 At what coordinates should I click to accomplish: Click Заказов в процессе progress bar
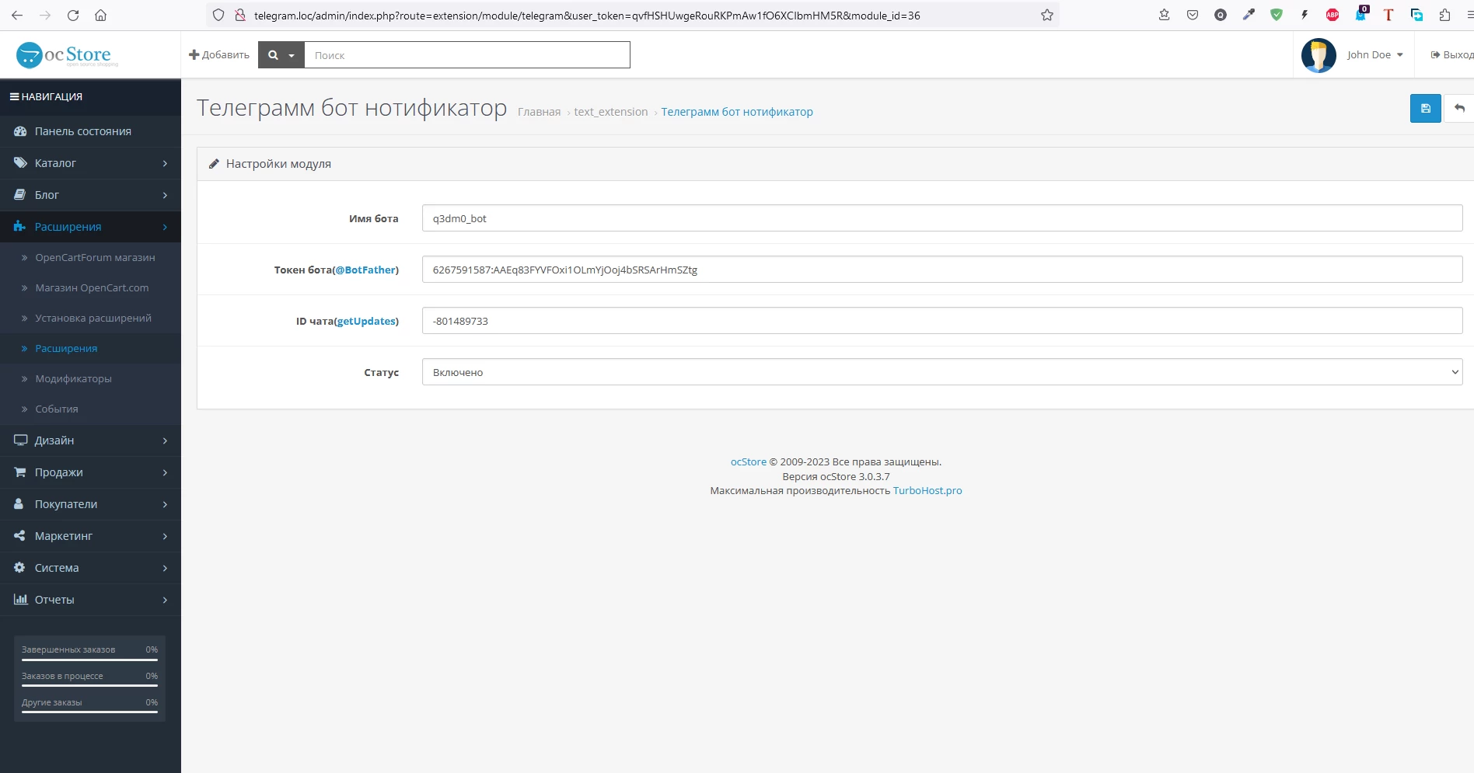click(89, 686)
